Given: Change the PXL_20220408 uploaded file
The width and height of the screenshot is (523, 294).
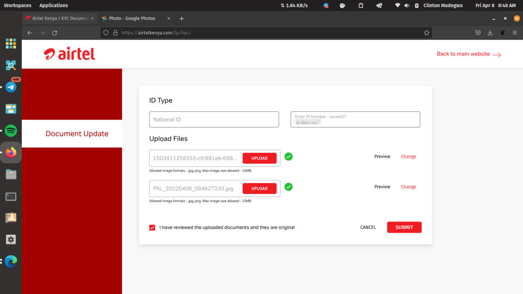Looking at the screenshot, I should (x=409, y=187).
